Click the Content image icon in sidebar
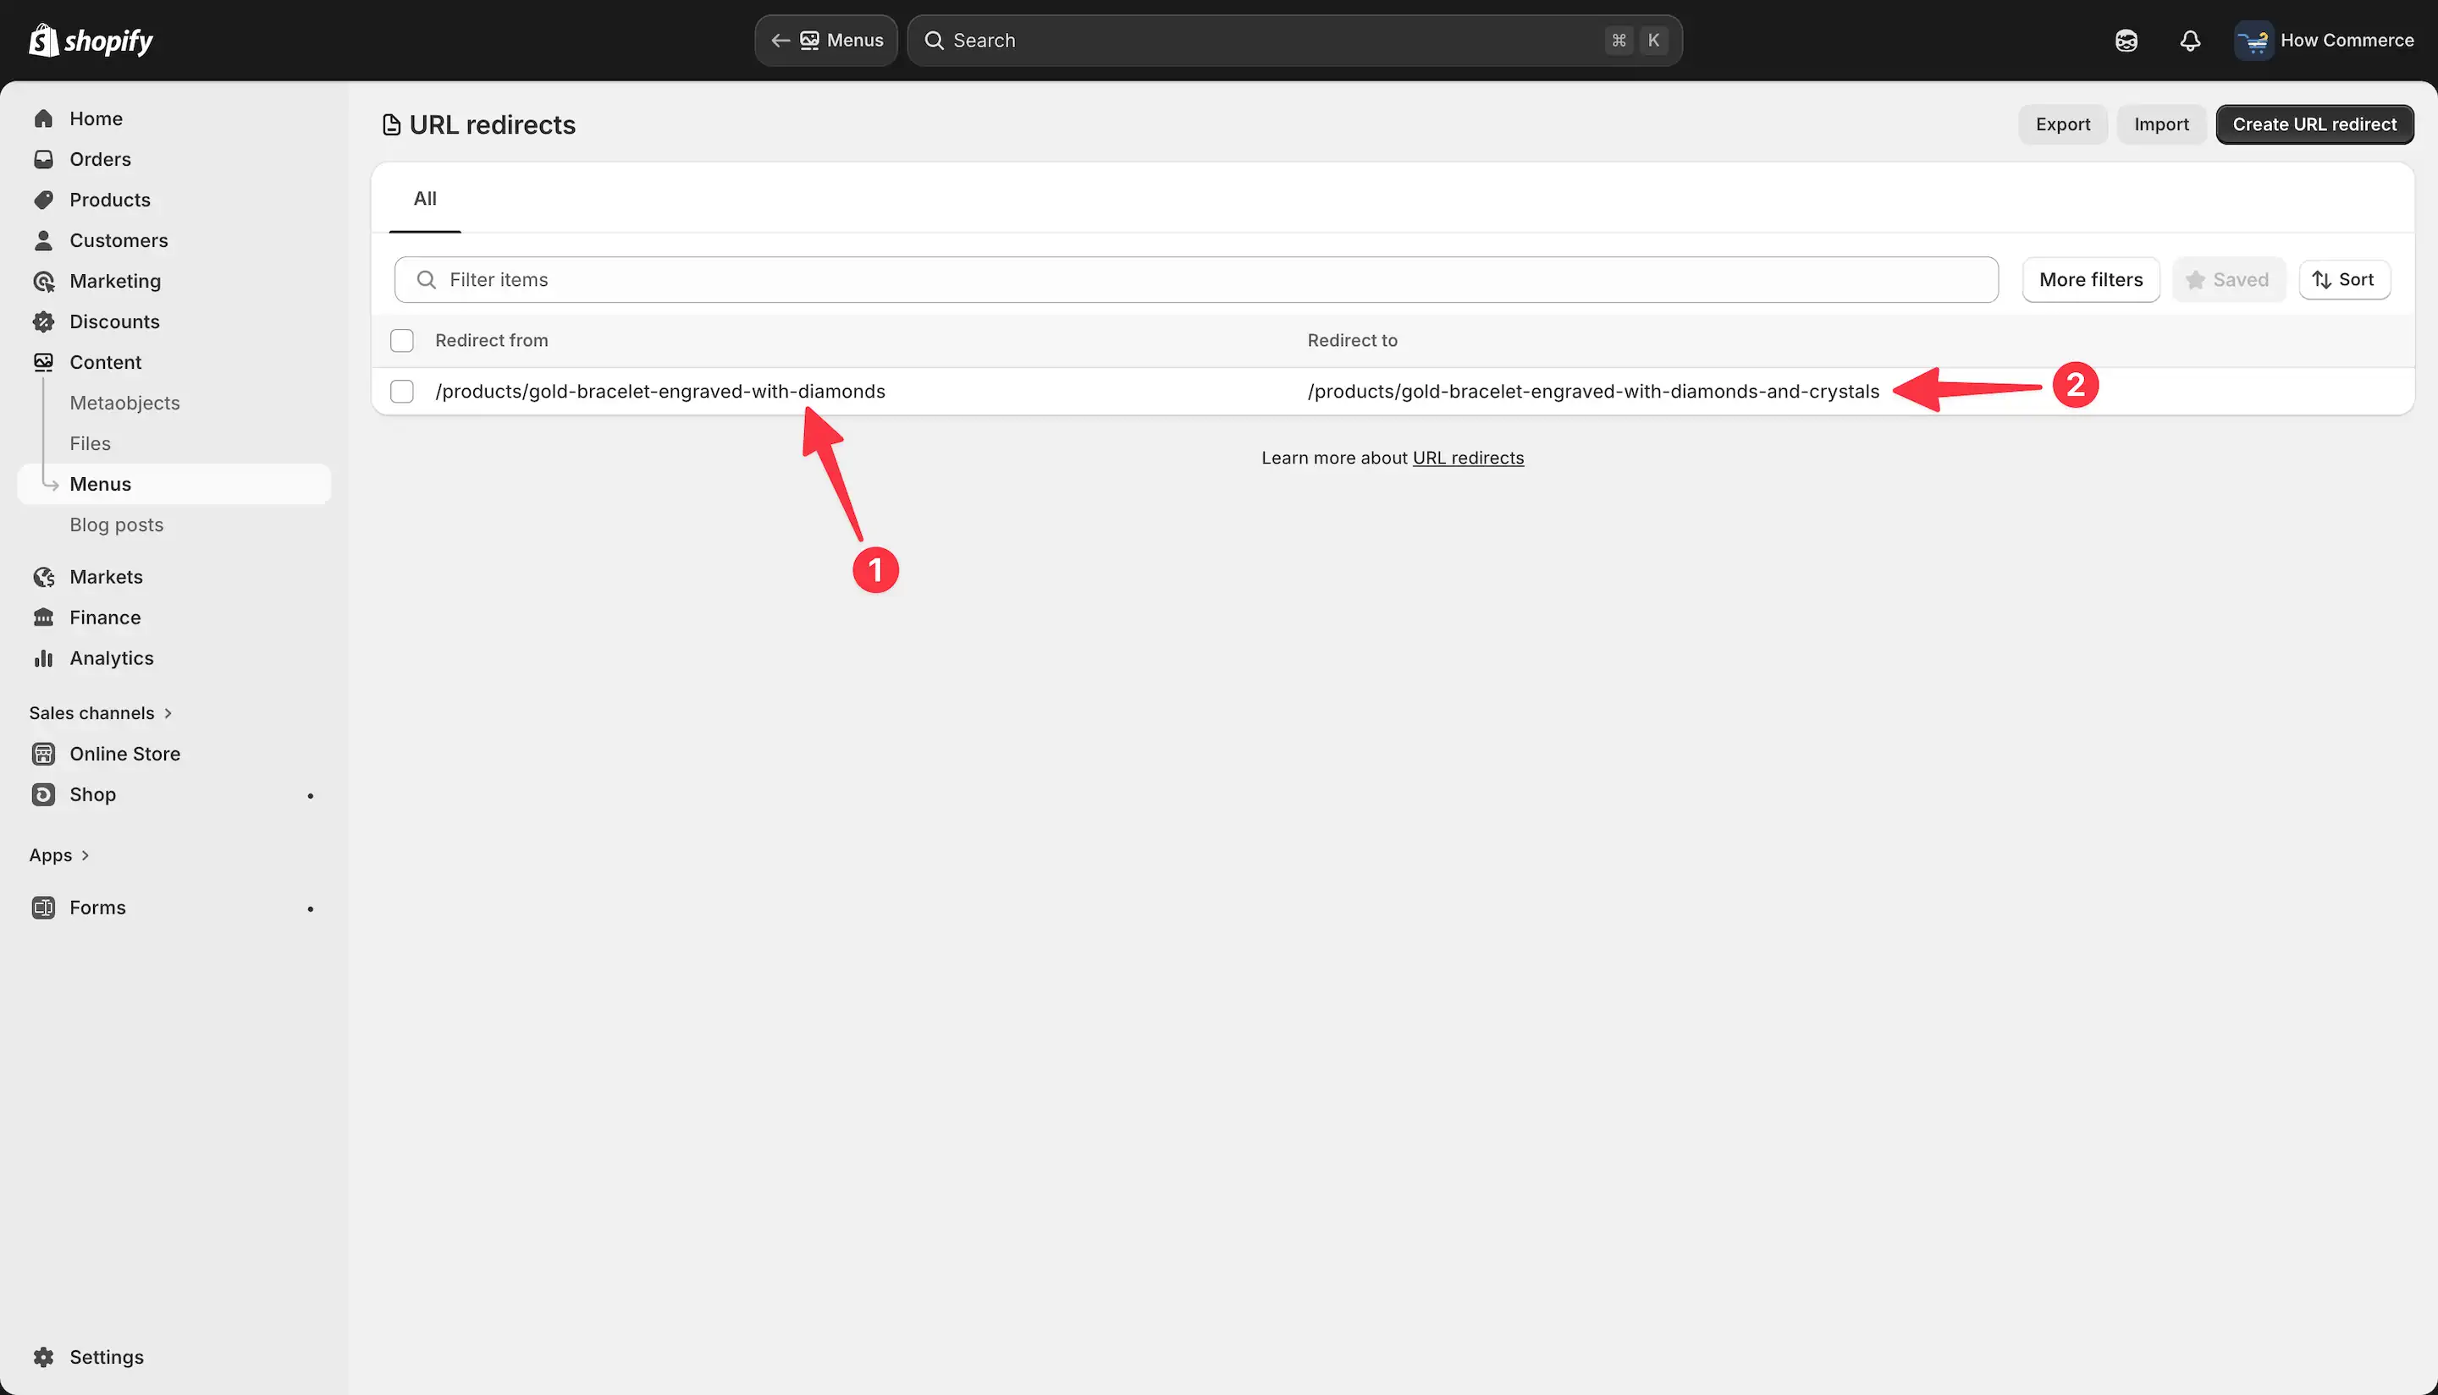Viewport: 2438px width, 1395px height. coord(43,362)
